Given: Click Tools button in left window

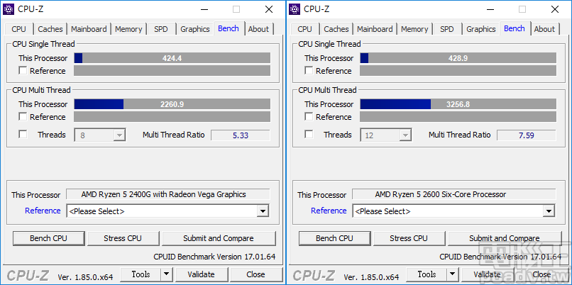Looking at the screenshot, I should click(x=141, y=274).
